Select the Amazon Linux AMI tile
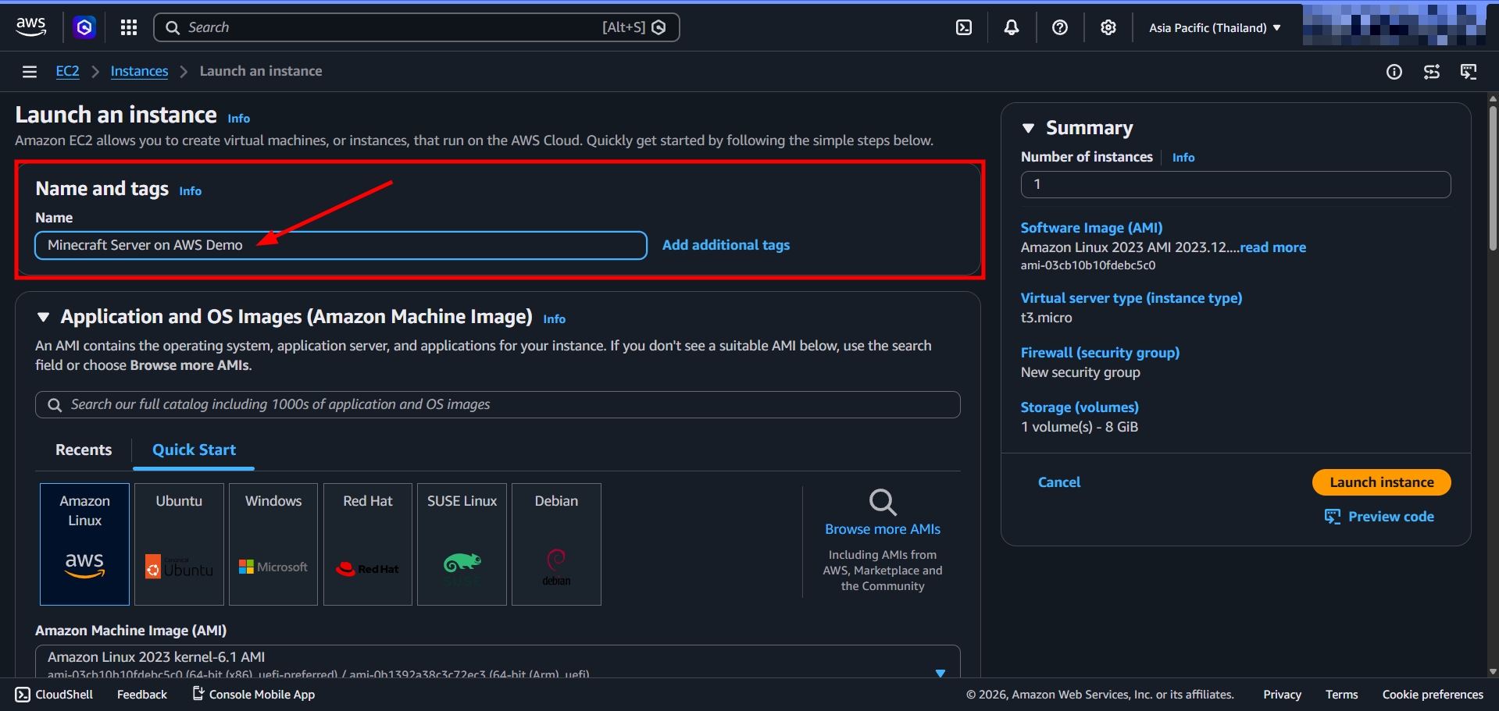The height and width of the screenshot is (711, 1499). (x=84, y=544)
